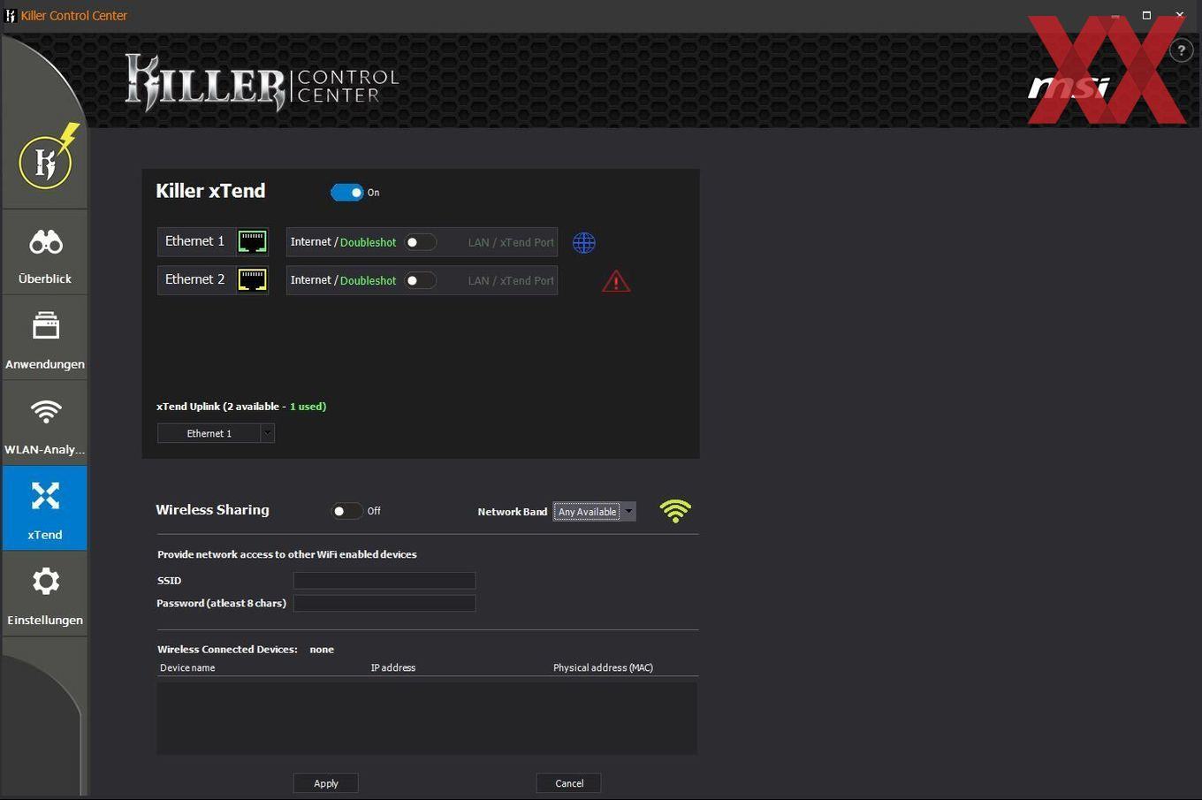Click the '1 used' uplink text
The height and width of the screenshot is (800, 1202).
[308, 407]
